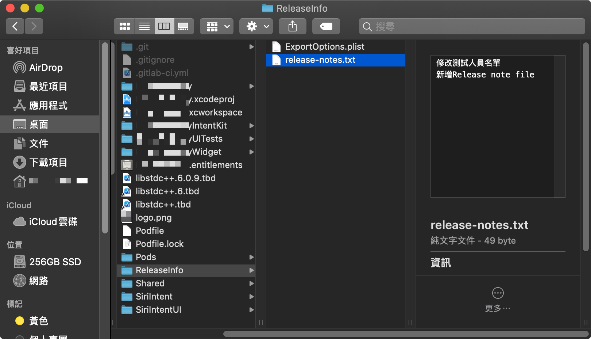Go forward with the right chevron button

tap(34, 26)
